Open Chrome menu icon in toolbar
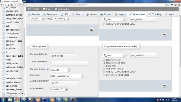 click(x=179, y=5)
